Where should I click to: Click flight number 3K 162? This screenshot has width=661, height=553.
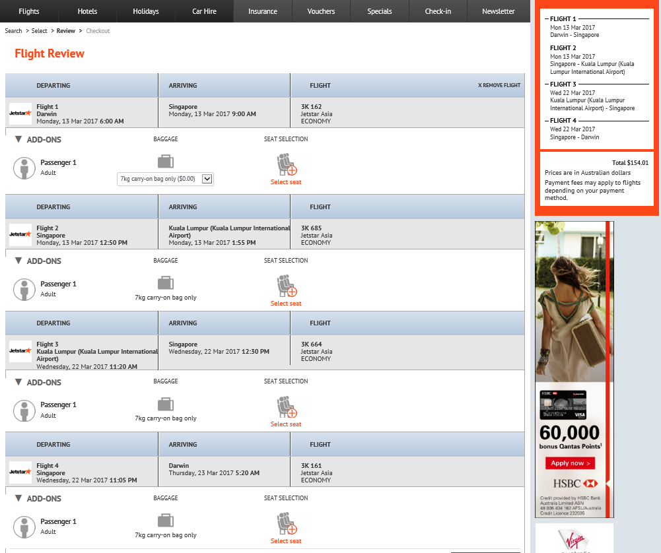311,106
